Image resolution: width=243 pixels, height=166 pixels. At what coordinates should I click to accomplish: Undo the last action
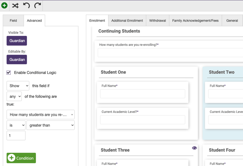(x=26, y=5)
